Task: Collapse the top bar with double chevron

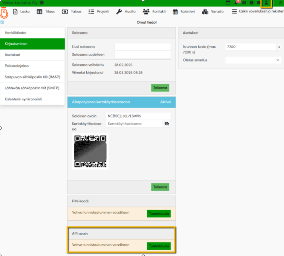Action: 280,3
